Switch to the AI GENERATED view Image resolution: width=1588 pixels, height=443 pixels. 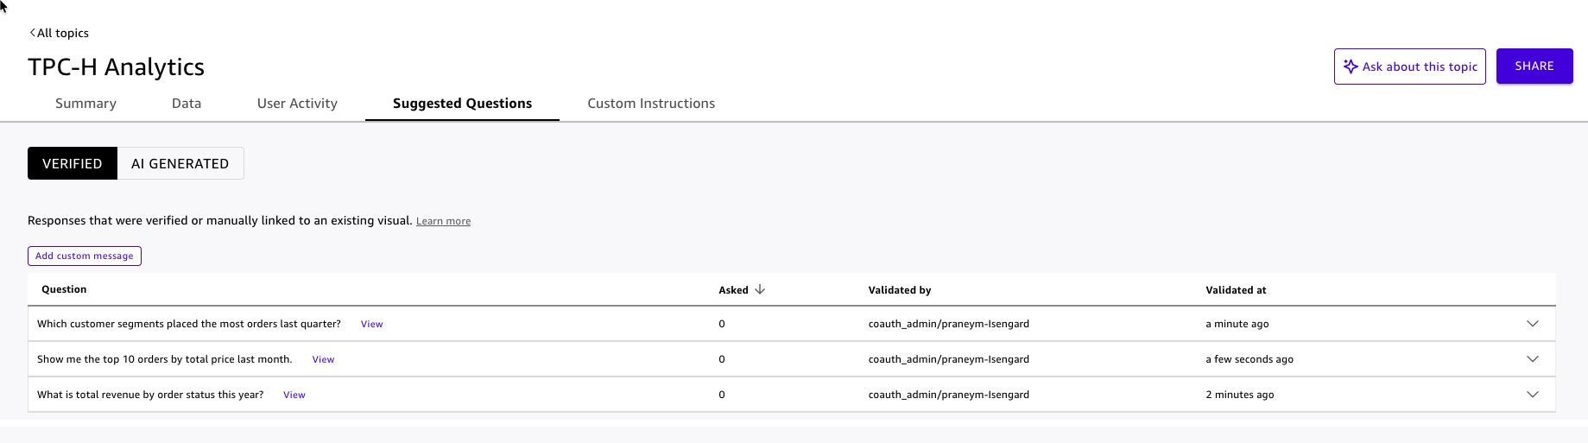coord(180,164)
